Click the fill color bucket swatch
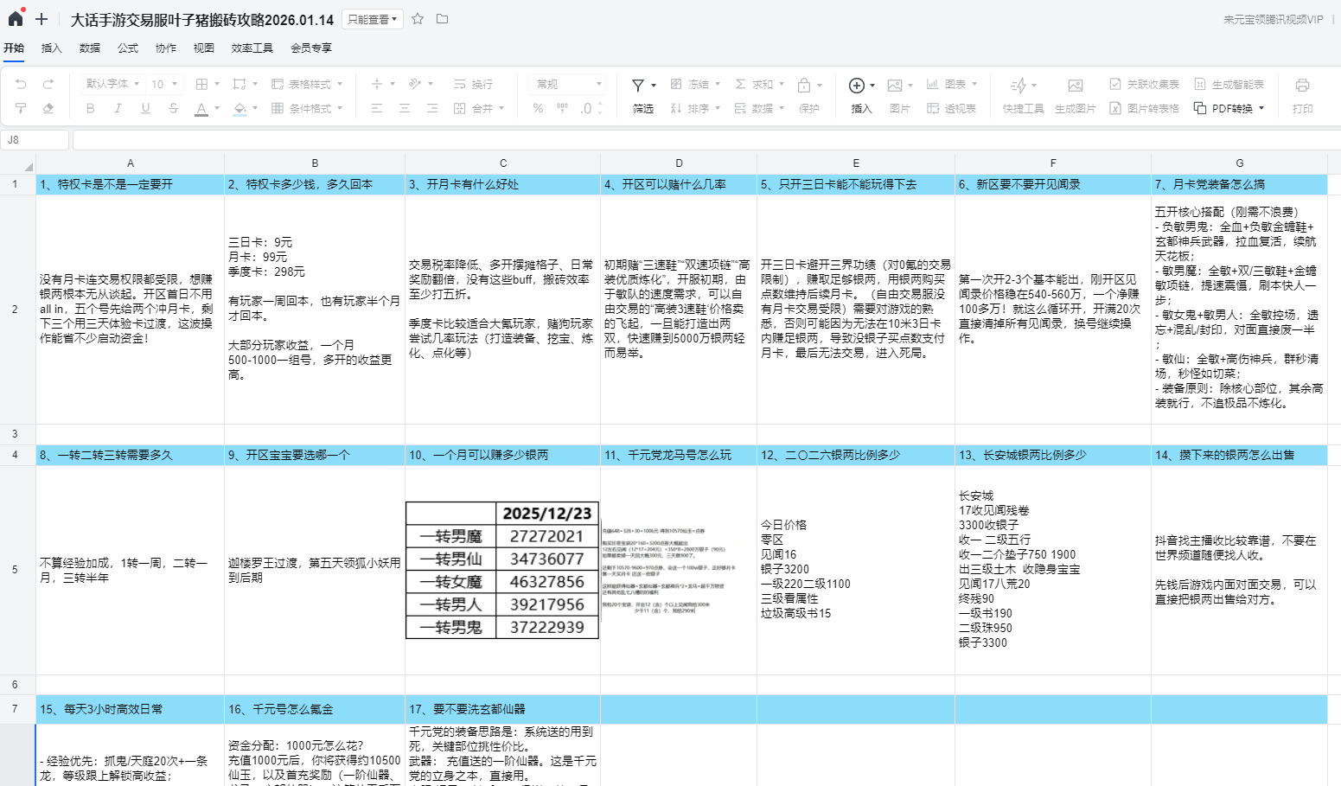This screenshot has width=1341, height=786. (x=240, y=108)
